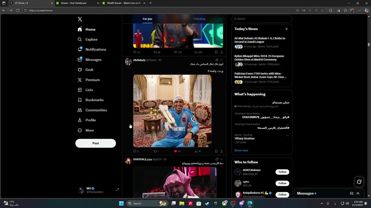Open Kylian Mbappé Golden Shoe news
371x208 pixels.
pos(262,60)
